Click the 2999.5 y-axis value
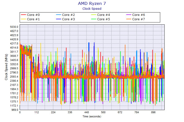 pyautogui.click(x=14, y=68)
